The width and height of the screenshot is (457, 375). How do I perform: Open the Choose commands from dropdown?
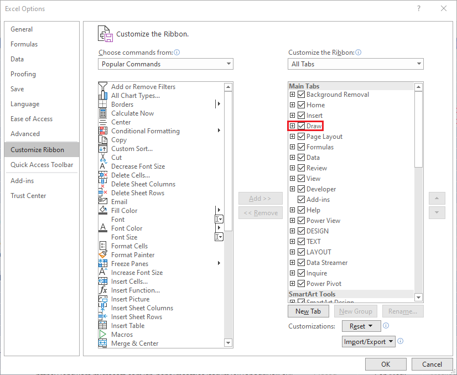[x=165, y=64]
